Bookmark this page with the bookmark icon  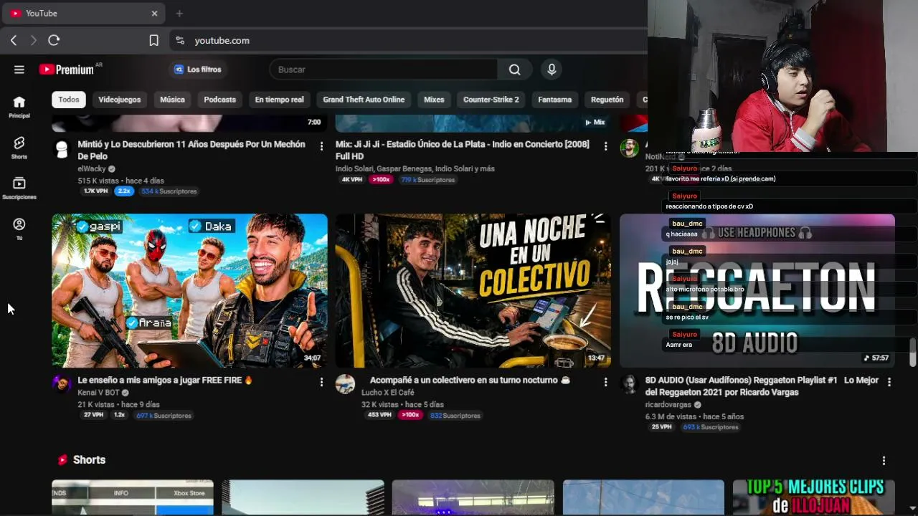click(153, 41)
